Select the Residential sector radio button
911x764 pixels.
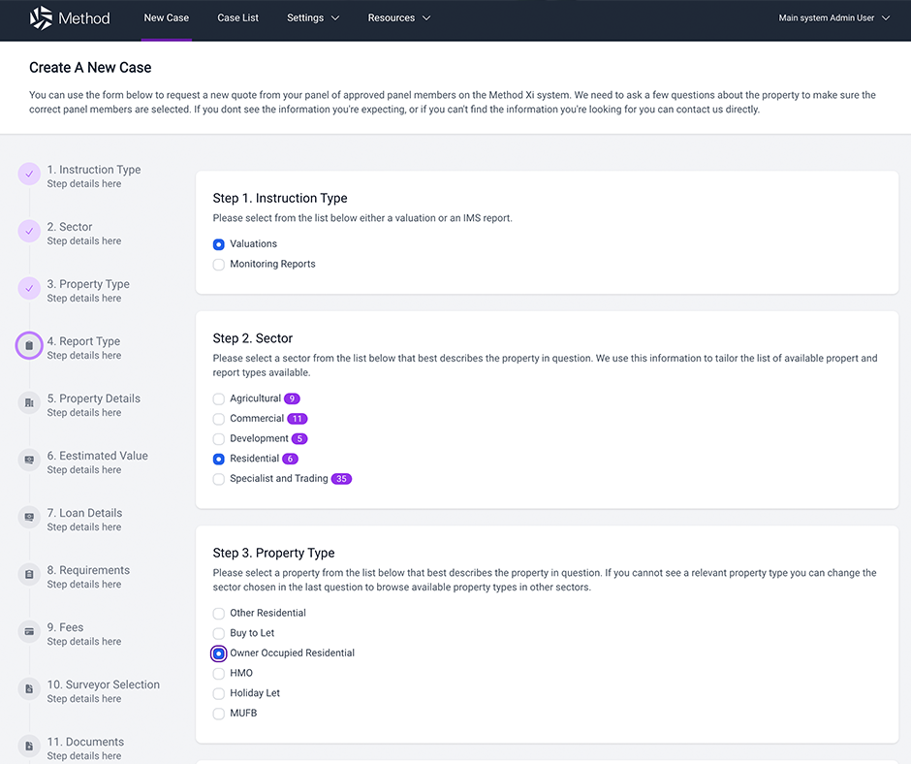[218, 460]
